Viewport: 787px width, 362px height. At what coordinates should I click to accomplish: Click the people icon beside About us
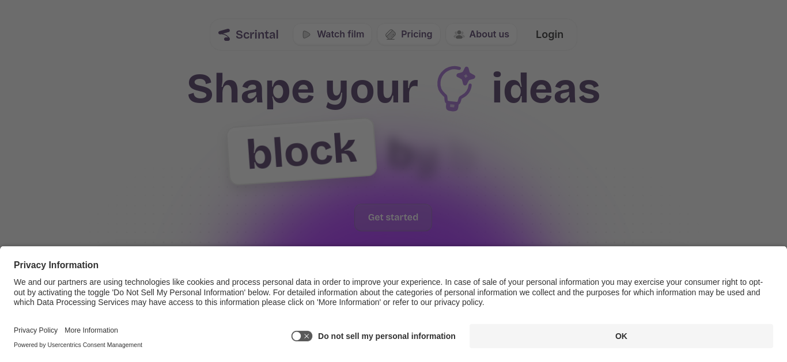[459, 35]
